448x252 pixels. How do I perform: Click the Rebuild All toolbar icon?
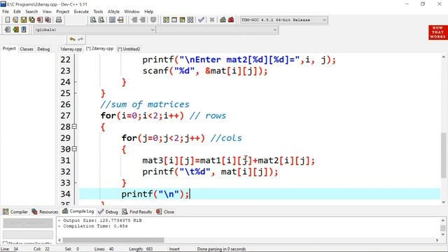tap(190, 20)
